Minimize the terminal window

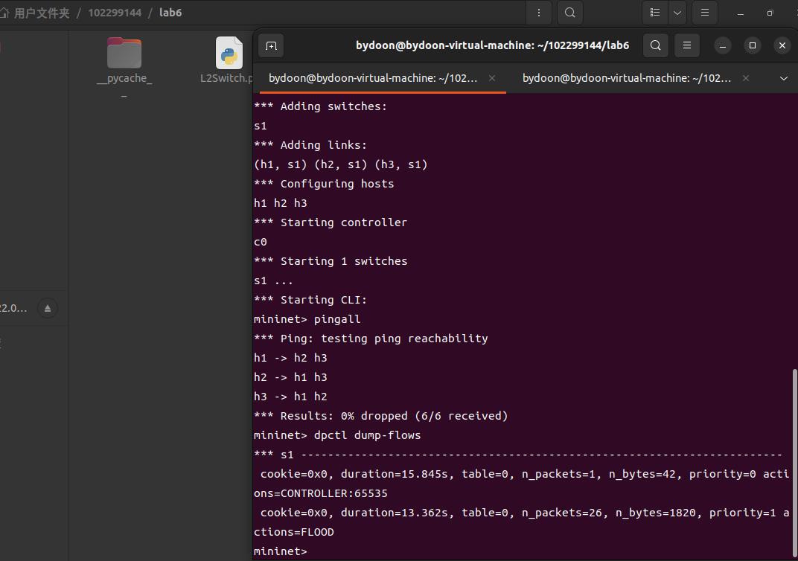(x=722, y=46)
